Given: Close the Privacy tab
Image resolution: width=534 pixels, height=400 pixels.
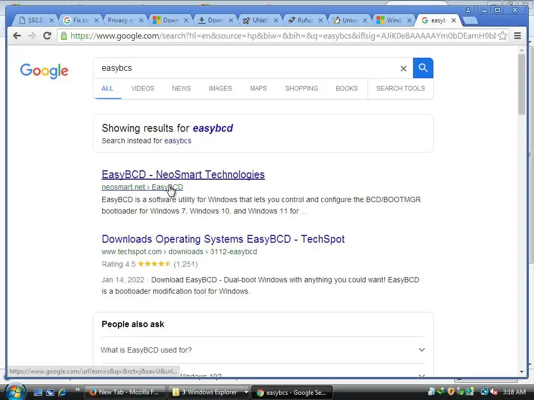Looking at the screenshot, I should (141, 20).
